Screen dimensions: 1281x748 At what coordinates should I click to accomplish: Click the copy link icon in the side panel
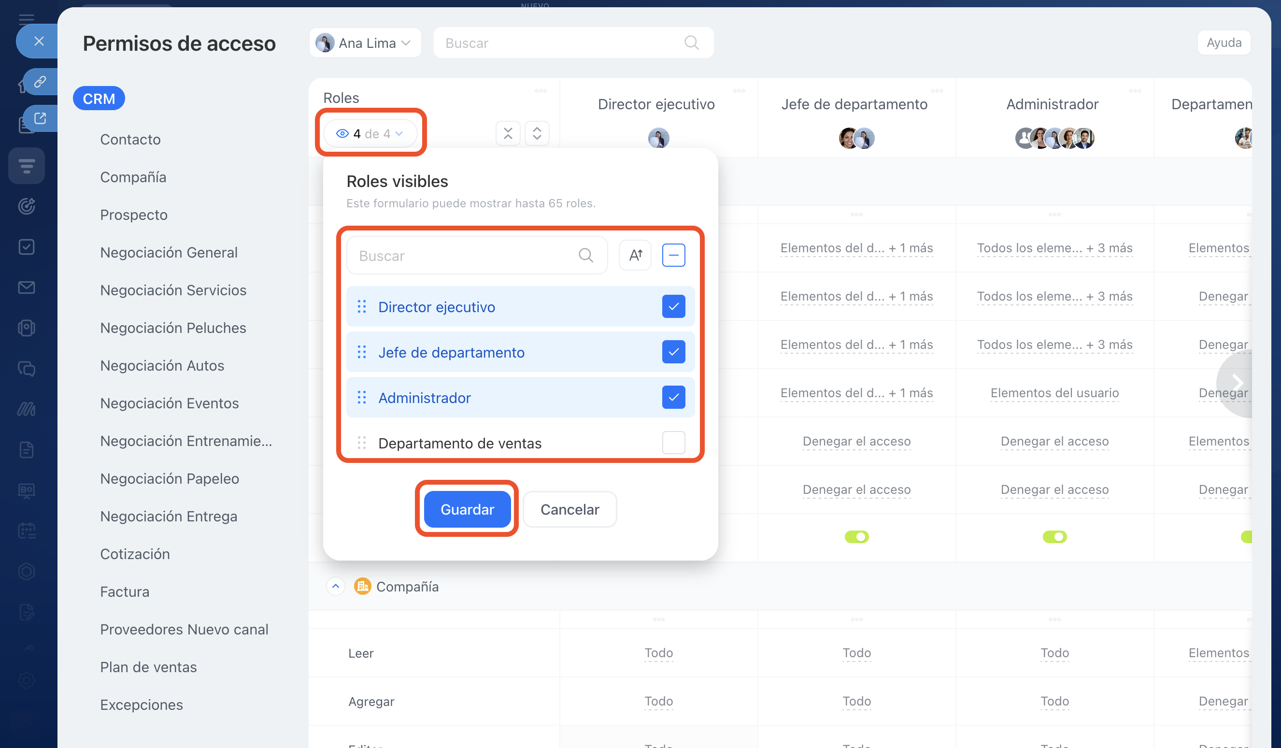point(40,82)
